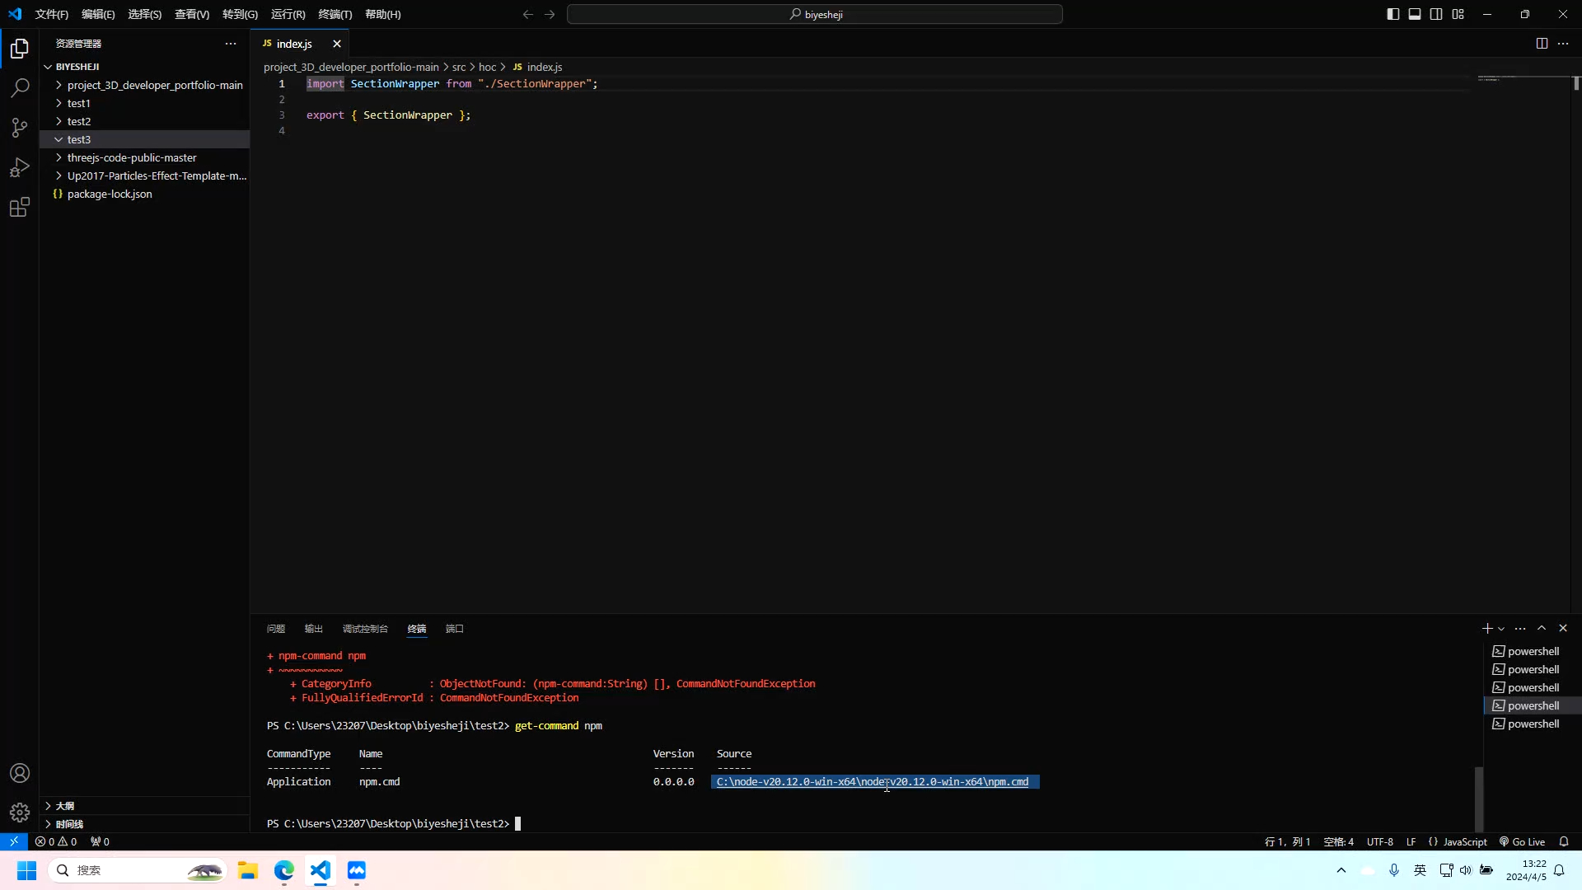Open the Accounts icon in the activity bar
This screenshot has height=890, width=1582.
(x=18, y=773)
